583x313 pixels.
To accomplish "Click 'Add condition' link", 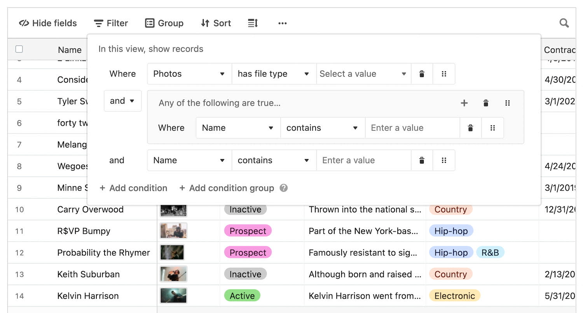I will [x=133, y=188].
